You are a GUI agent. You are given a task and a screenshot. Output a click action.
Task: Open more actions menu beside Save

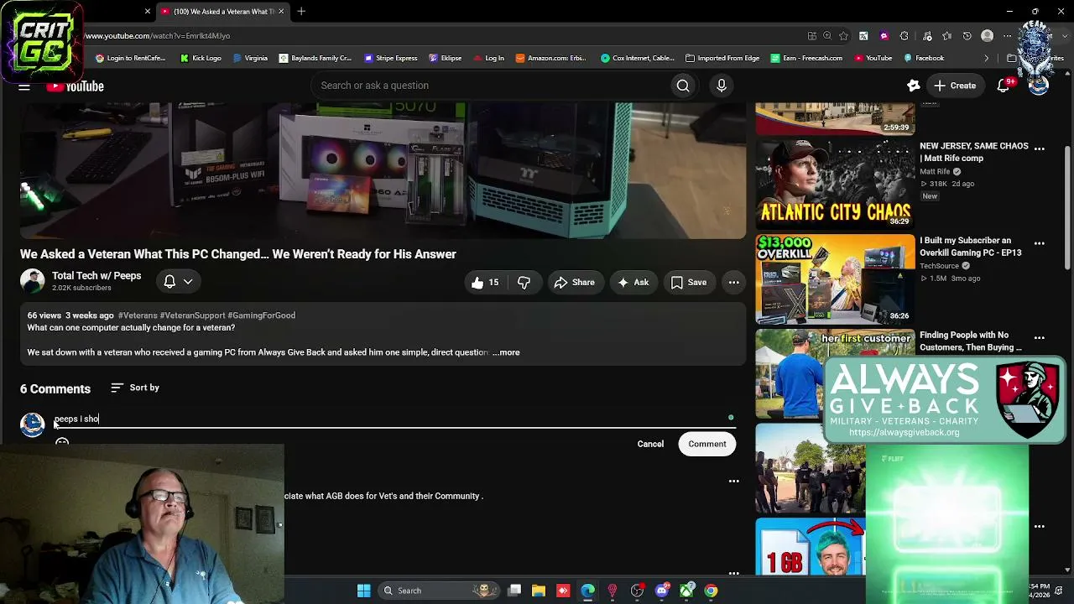[734, 283]
